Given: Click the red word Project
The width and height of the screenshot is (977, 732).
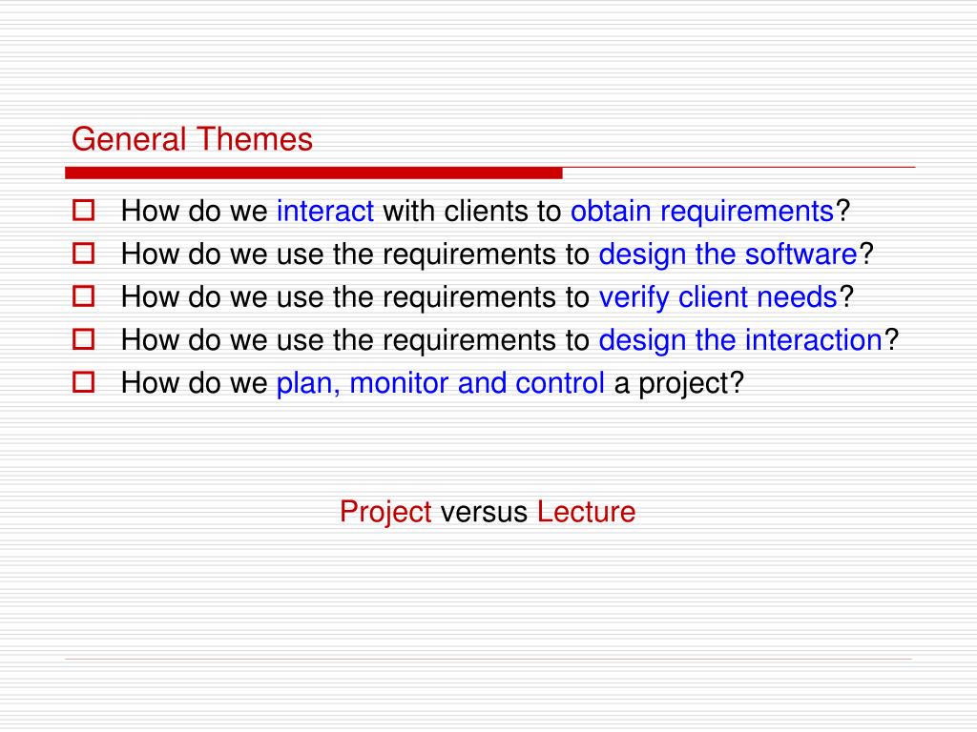Looking at the screenshot, I should [385, 512].
